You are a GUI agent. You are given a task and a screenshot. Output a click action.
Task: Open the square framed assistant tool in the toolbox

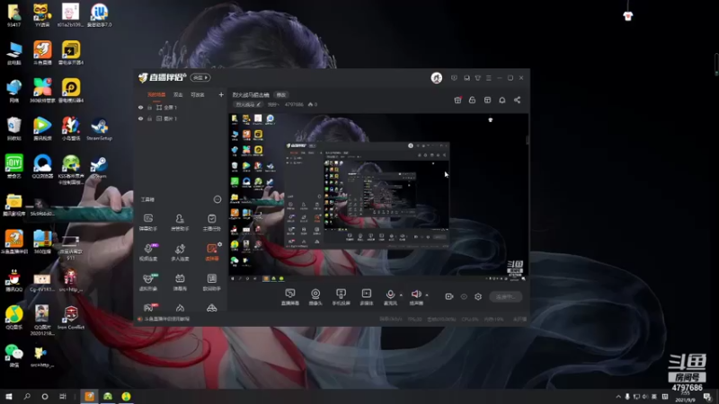coord(211,282)
